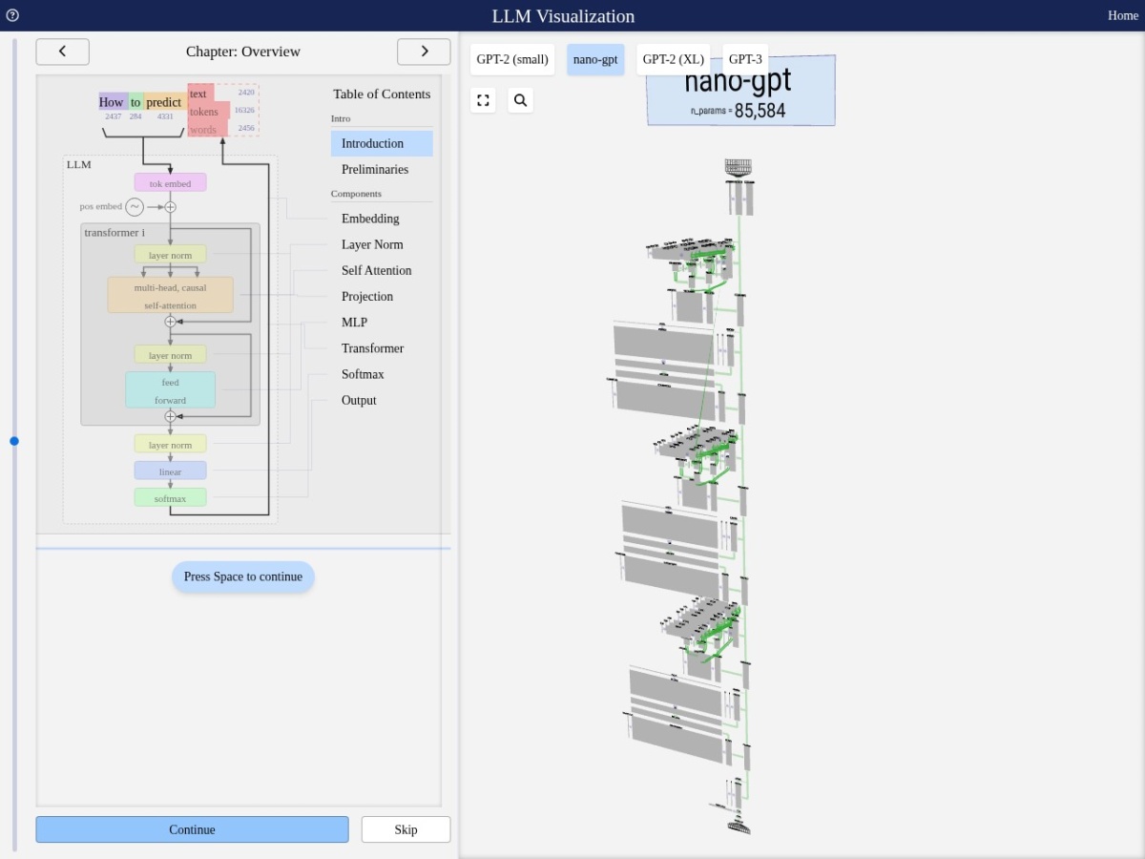Click the pos embed wave icon
The image size is (1145, 859).
click(135, 207)
